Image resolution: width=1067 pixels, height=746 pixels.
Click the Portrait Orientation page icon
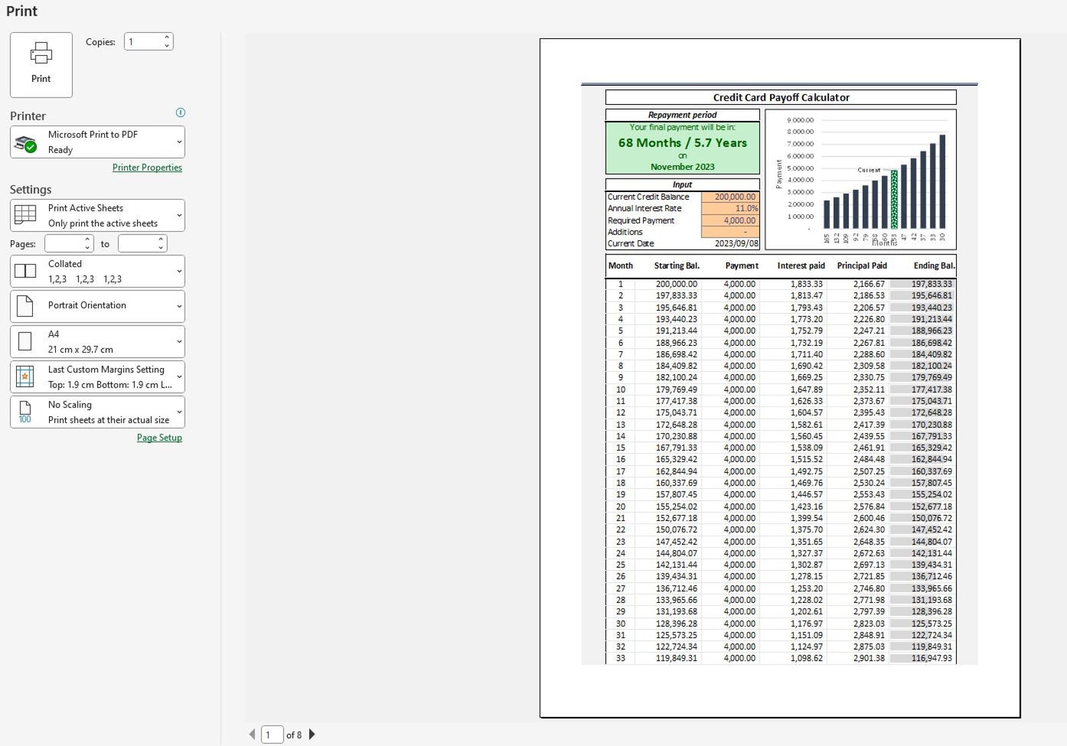click(x=25, y=306)
